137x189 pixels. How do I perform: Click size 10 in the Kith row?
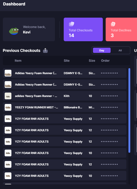[90, 96]
